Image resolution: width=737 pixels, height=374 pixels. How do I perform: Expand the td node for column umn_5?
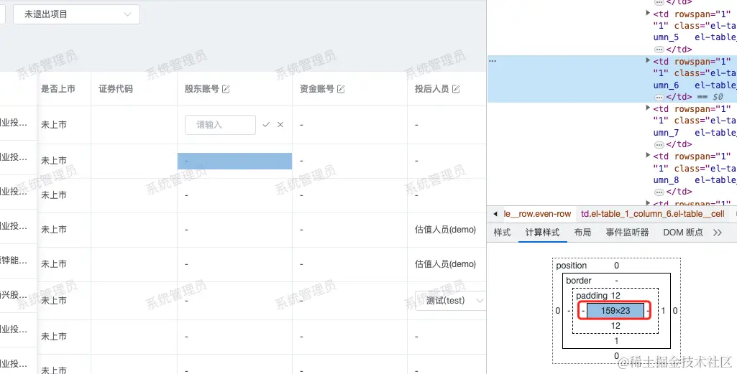648,13
